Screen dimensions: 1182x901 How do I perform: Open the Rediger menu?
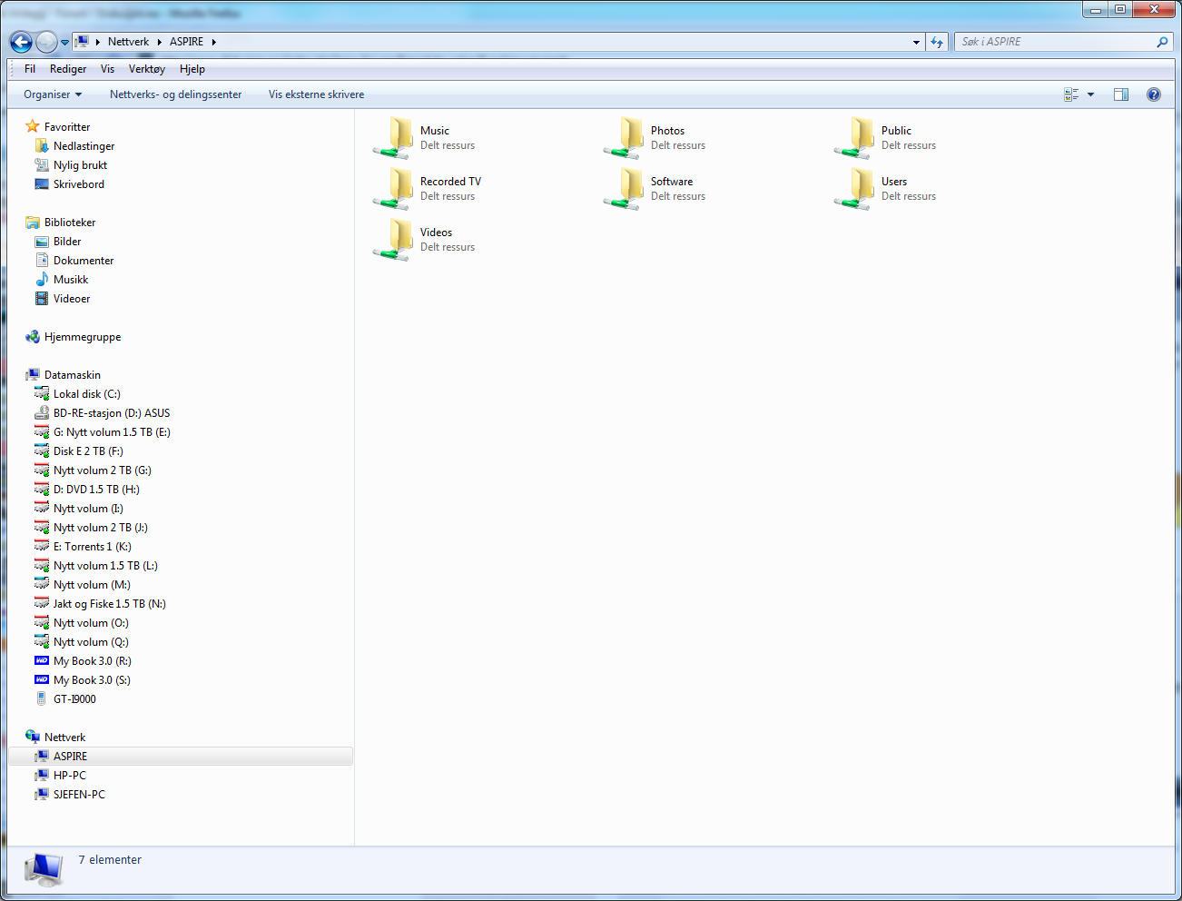click(68, 69)
